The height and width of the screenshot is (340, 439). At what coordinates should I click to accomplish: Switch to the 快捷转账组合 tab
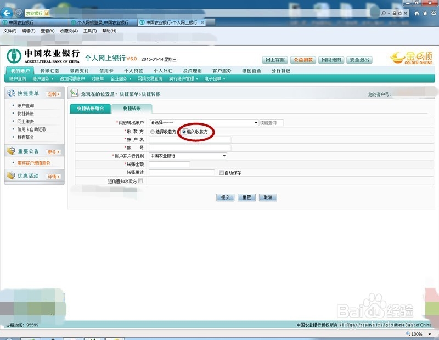[90, 108]
